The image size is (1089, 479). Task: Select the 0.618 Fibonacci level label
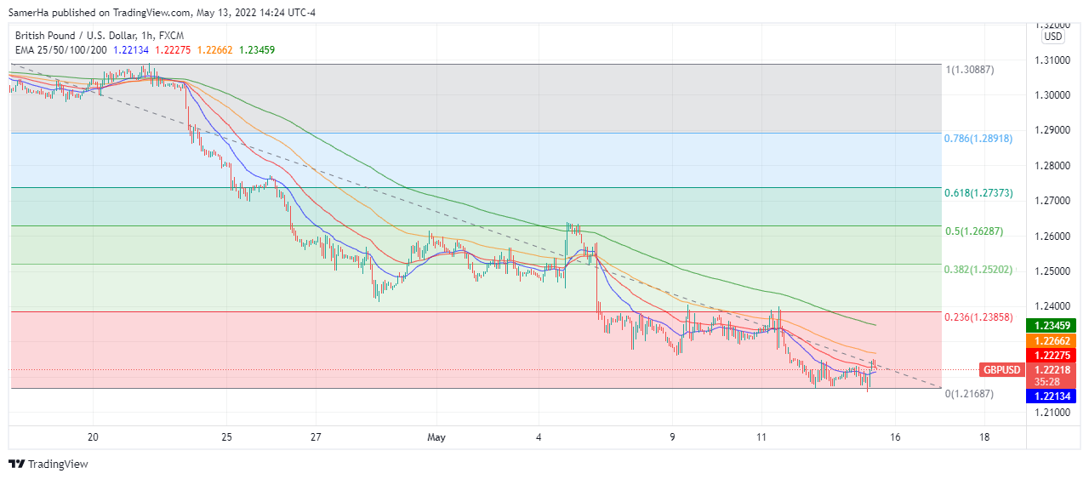coord(978,193)
